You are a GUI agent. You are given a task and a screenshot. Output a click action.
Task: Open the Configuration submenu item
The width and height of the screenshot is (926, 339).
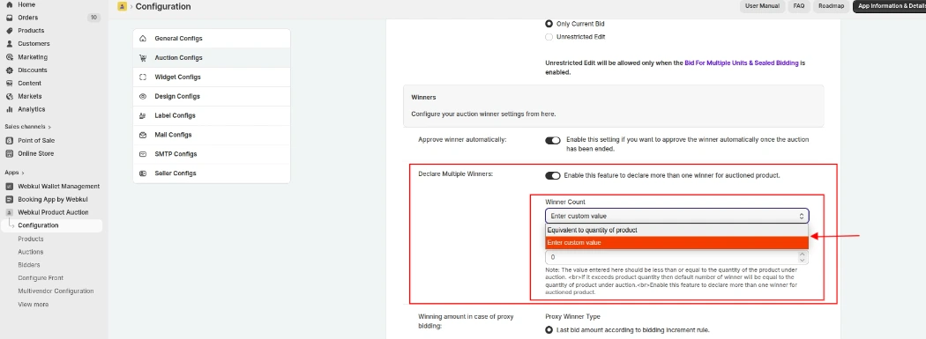click(51, 225)
